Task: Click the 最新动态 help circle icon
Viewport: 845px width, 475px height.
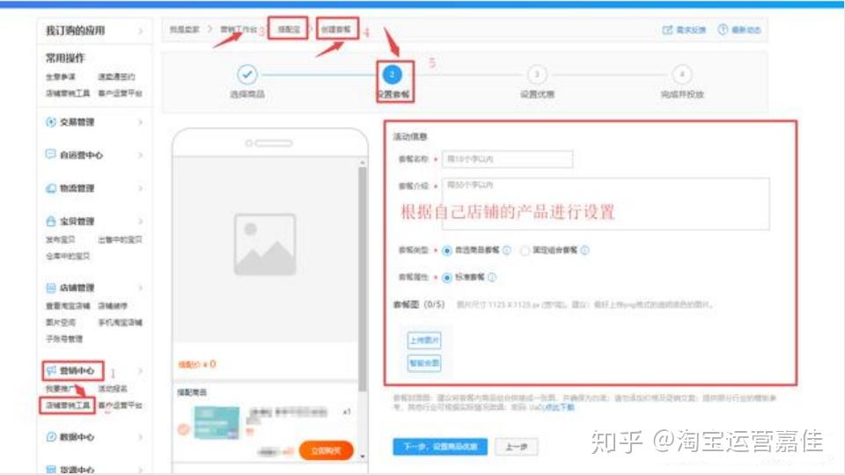Action: click(723, 30)
